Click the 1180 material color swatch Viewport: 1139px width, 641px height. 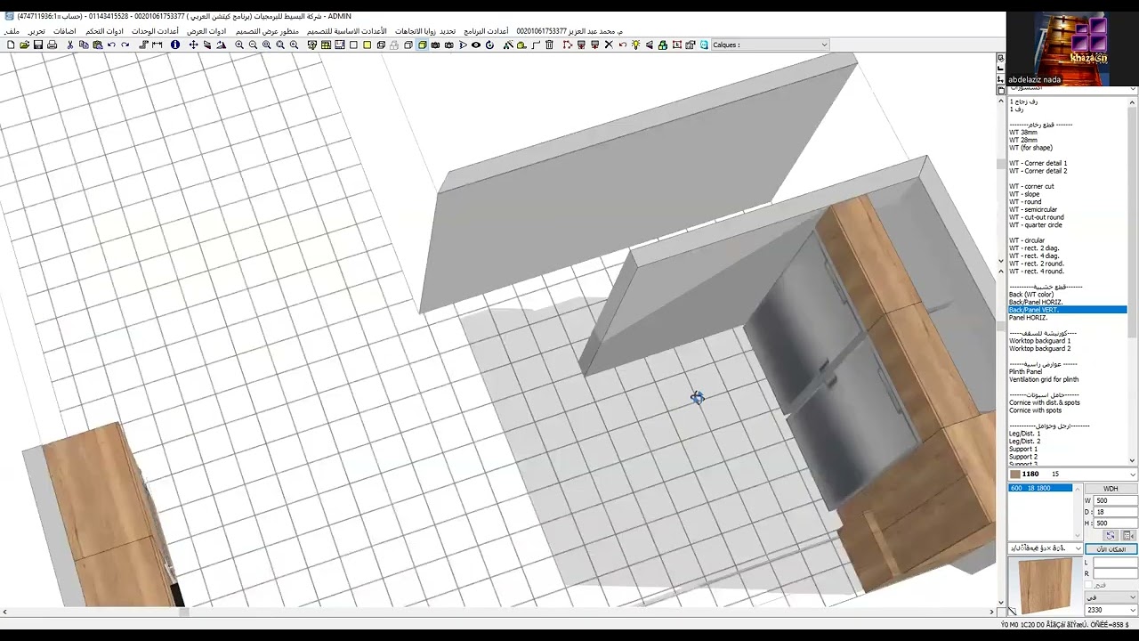click(x=1015, y=474)
